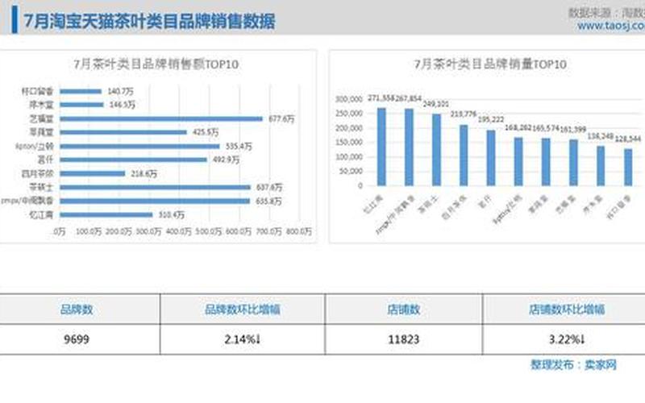This screenshot has width=645, height=403.
Task: Click the 168,282 data label
Action: (518, 128)
